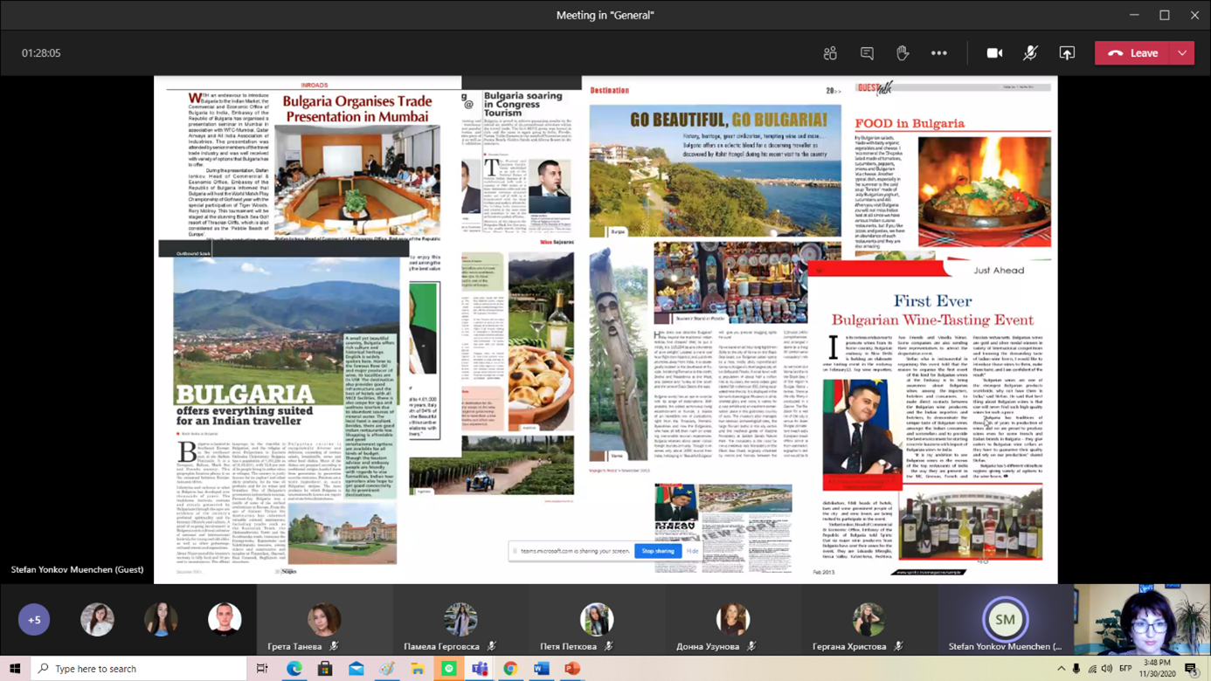This screenshot has height=681, width=1211.
Task: Open the Windows Start menu
Action: tap(14, 669)
